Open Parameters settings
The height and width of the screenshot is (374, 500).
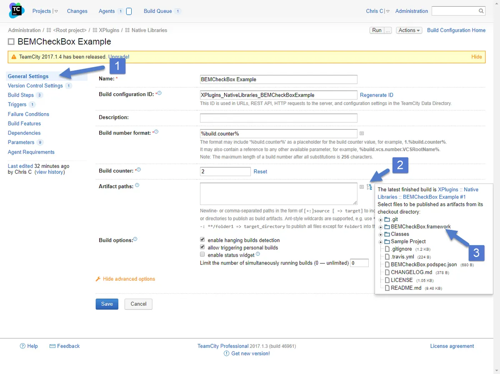tap(21, 142)
